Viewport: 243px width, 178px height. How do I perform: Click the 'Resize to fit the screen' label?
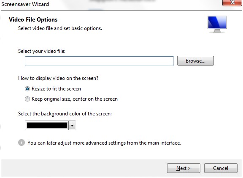[x=56, y=89]
